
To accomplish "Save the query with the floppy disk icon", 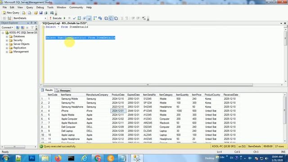I will pos(41,13).
